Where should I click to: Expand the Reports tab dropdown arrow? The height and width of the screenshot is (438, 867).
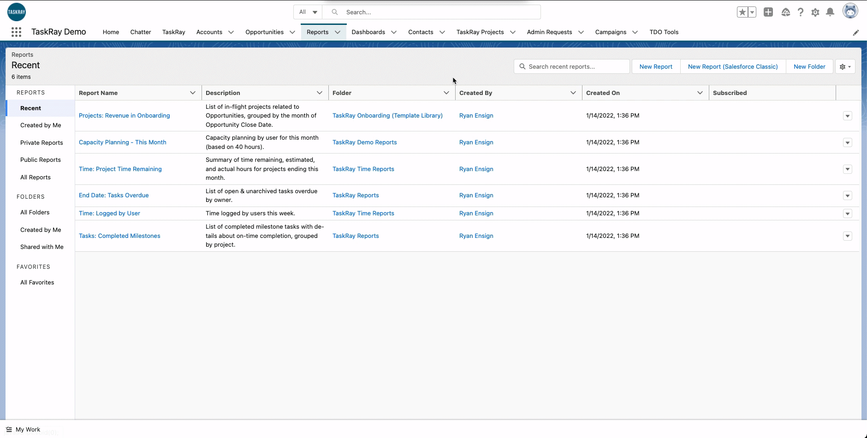click(338, 32)
